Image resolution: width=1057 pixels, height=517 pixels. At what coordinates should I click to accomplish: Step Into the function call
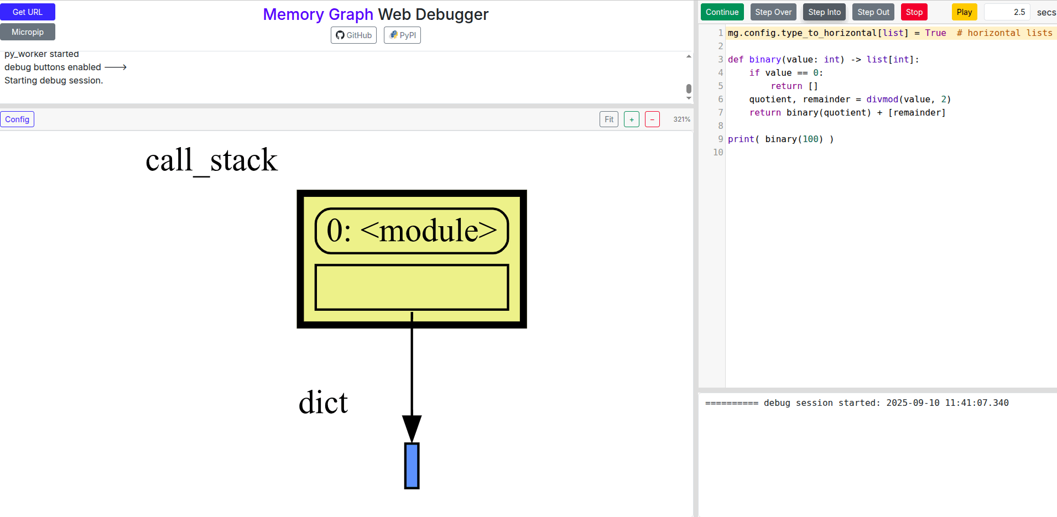coord(824,12)
